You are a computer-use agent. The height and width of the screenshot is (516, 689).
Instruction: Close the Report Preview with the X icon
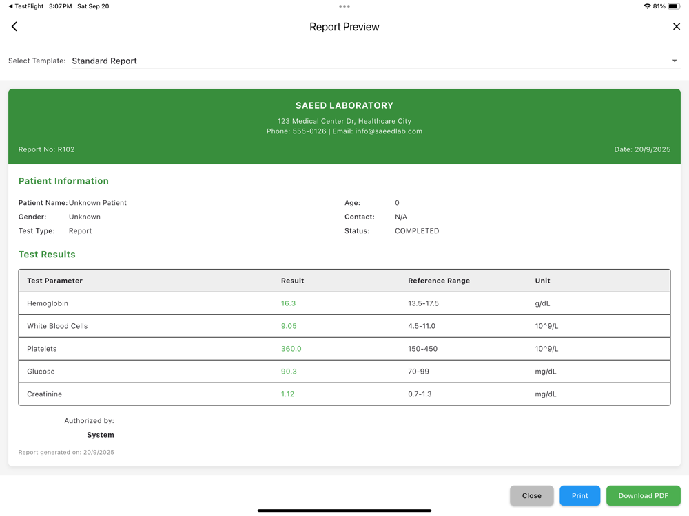677,27
